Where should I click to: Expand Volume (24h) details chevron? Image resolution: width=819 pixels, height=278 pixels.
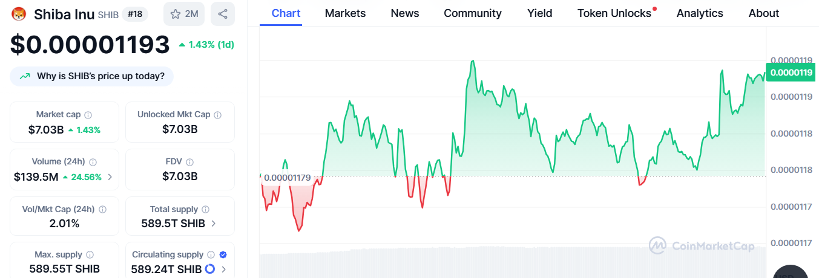pos(110,177)
